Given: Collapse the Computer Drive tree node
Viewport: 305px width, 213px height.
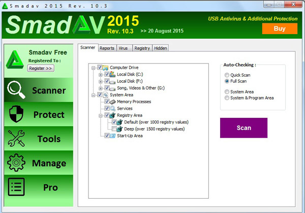Looking at the screenshot, I should (x=94, y=68).
